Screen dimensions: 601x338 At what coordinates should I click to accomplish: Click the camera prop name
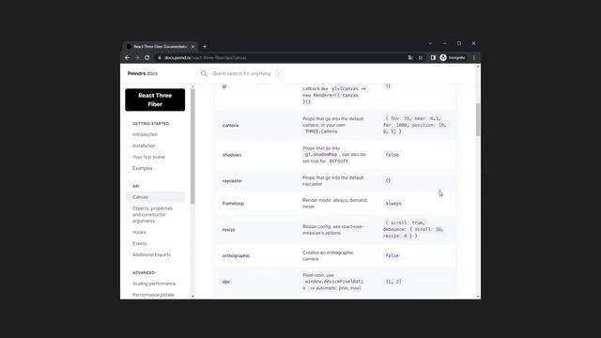coord(230,125)
